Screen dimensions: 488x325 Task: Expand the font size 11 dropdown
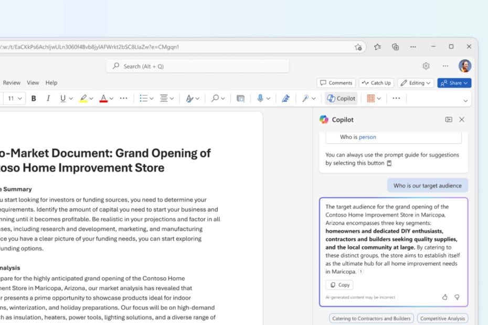pos(14,99)
